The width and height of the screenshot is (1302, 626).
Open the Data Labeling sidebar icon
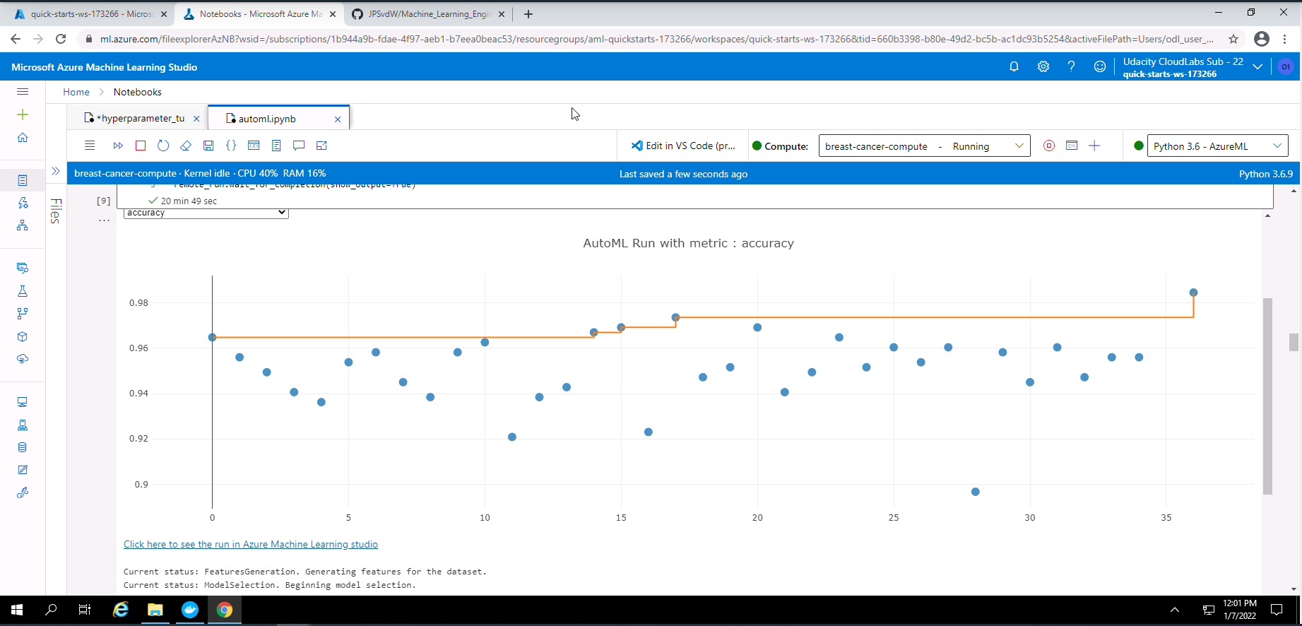click(23, 470)
